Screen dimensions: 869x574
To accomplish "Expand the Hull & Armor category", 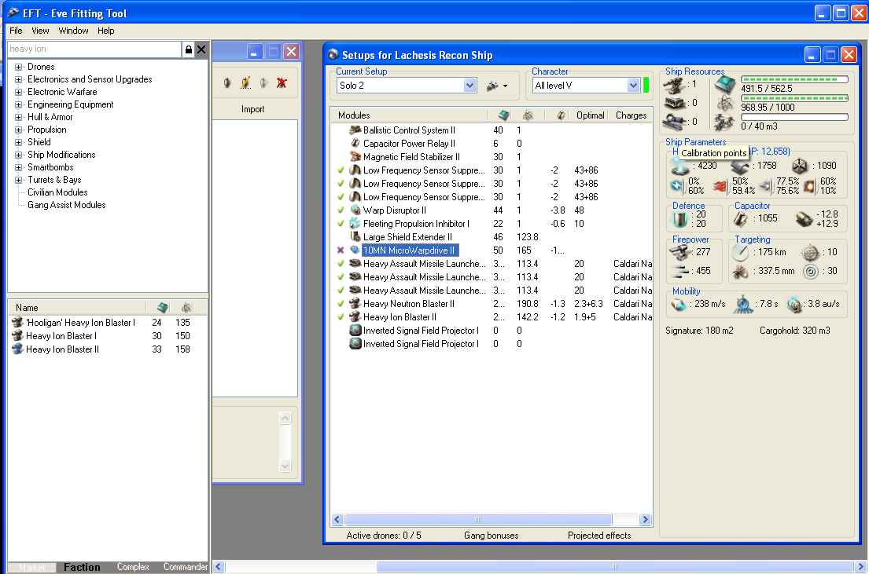I will click(x=18, y=117).
